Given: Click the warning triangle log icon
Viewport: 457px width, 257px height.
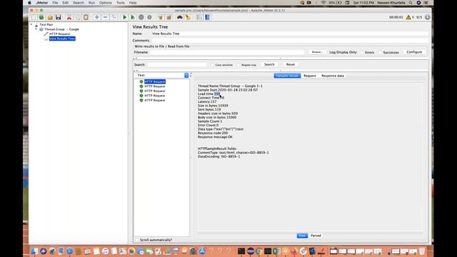Looking at the screenshot, I should coord(408,17).
